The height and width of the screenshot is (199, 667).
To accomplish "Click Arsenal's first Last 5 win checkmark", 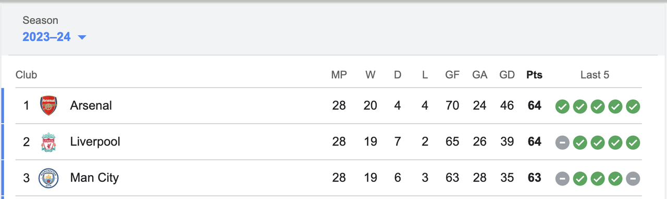I will coord(562,107).
